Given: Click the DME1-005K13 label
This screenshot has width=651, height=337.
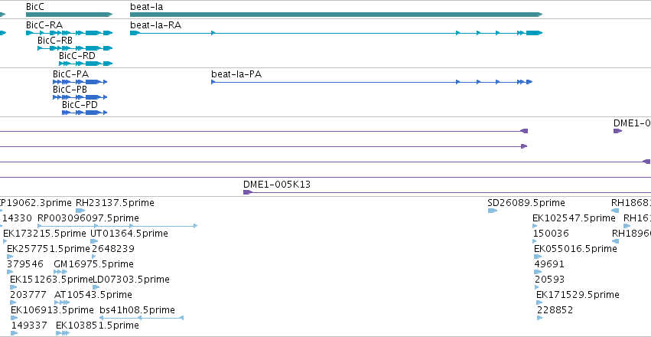Looking at the screenshot, I should (x=277, y=185).
